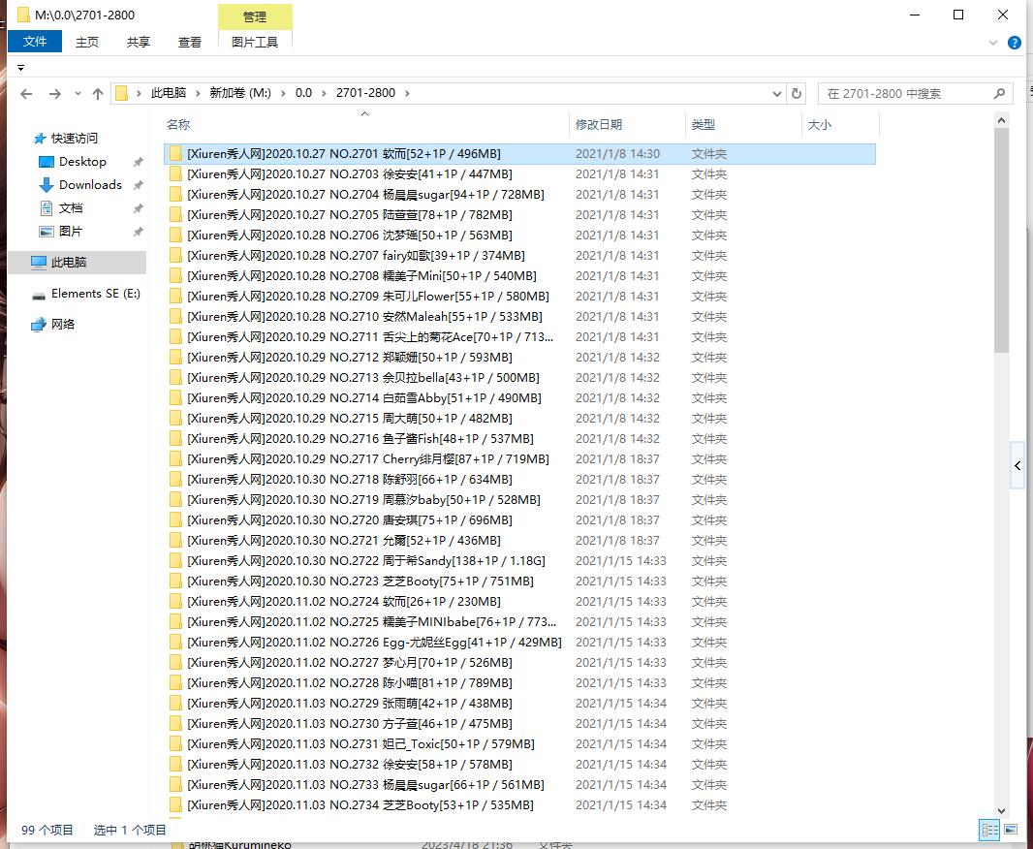The height and width of the screenshot is (849, 1033).
Task: Click 0.0 breadcrumb in address bar
Action: [303, 93]
